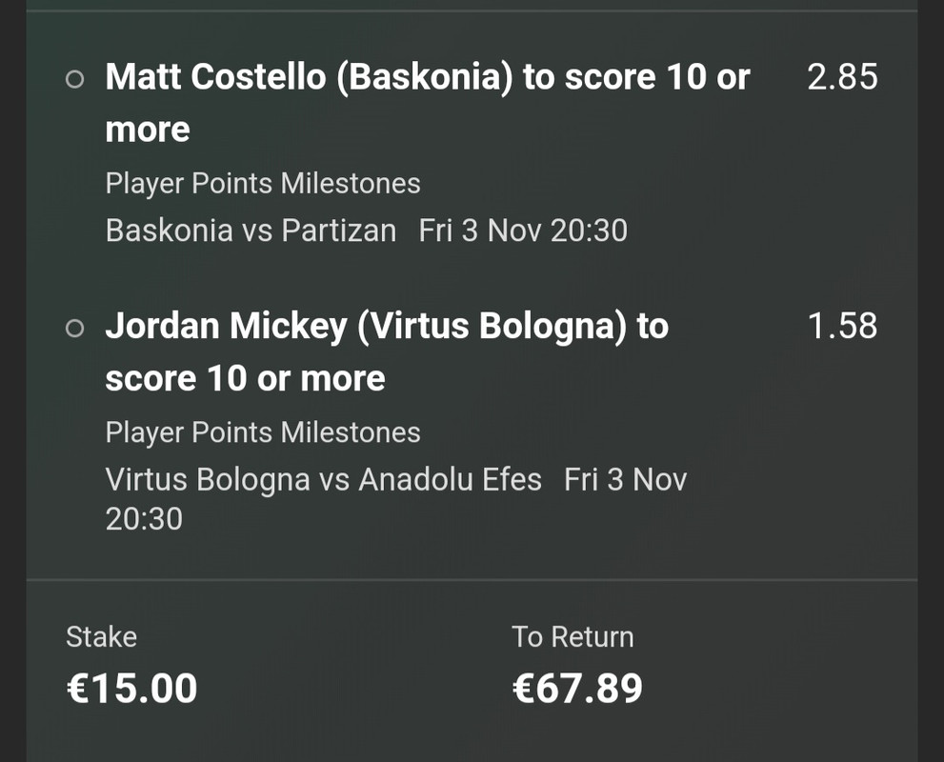Tap the €67.89 return amount
The image size is (944, 762).
click(x=577, y=688)
